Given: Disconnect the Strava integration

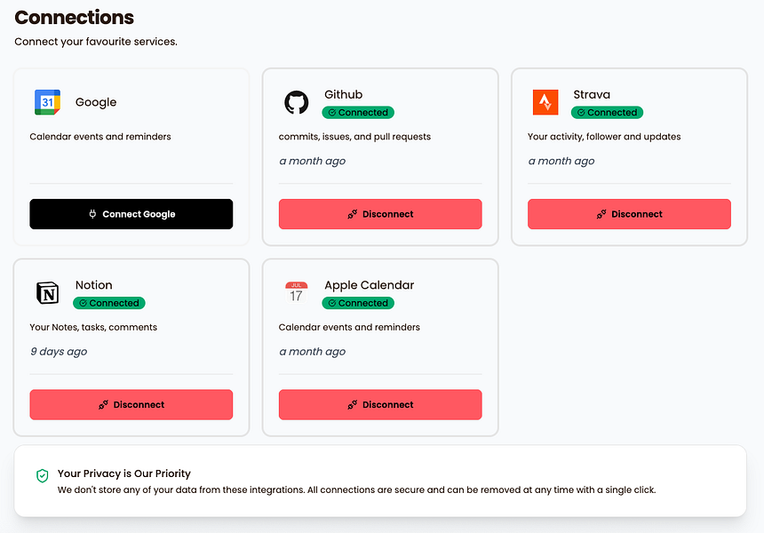Looking at the screenshot, I should [629, 214].
